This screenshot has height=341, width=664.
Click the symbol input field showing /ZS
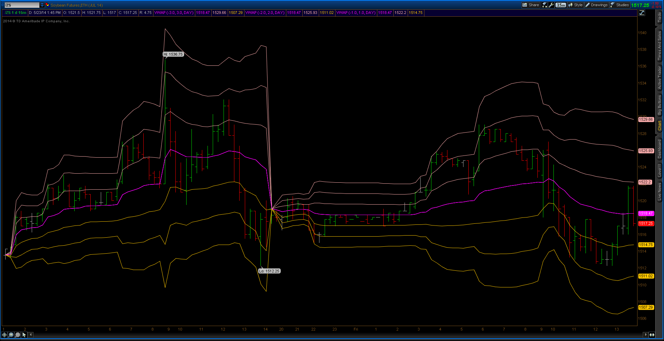click(x=22, y=5)
